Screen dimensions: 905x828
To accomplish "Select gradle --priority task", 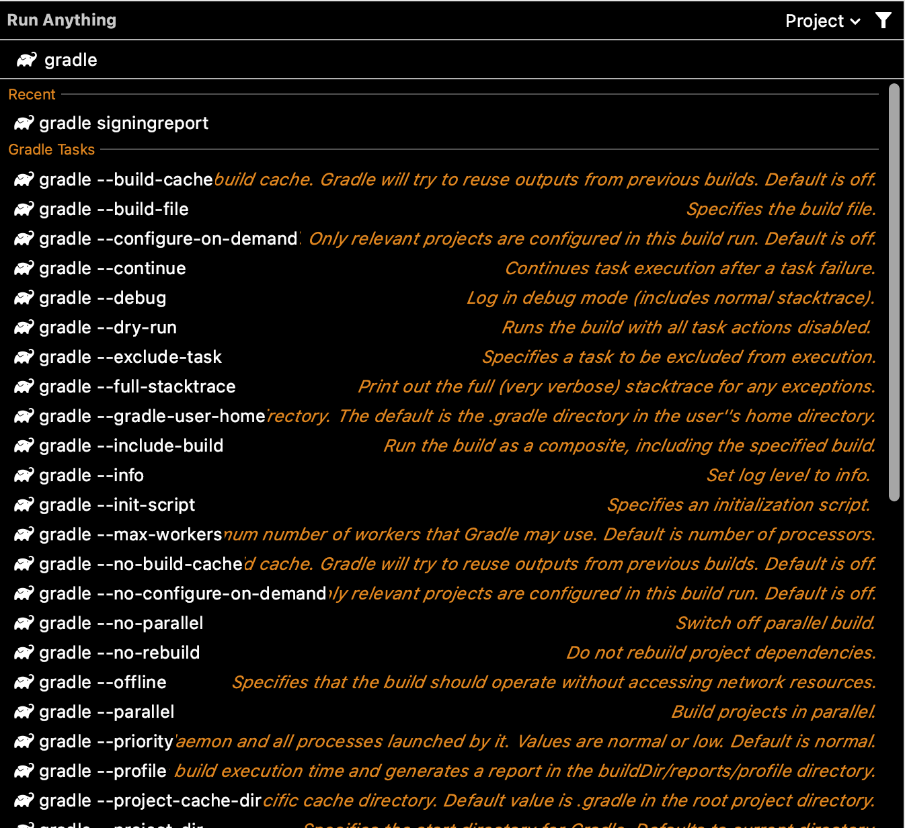I will pyautogui.click(x=444, y=741).
